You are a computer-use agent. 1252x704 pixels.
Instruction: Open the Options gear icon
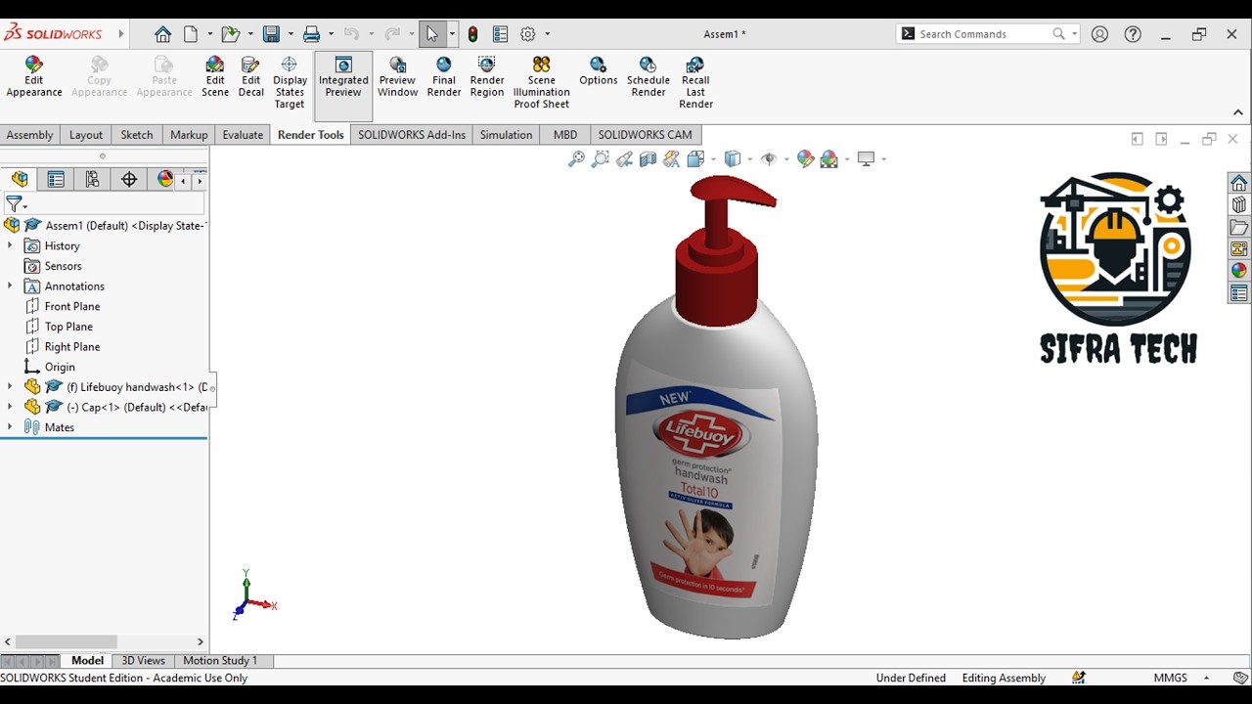pos(528,34)
